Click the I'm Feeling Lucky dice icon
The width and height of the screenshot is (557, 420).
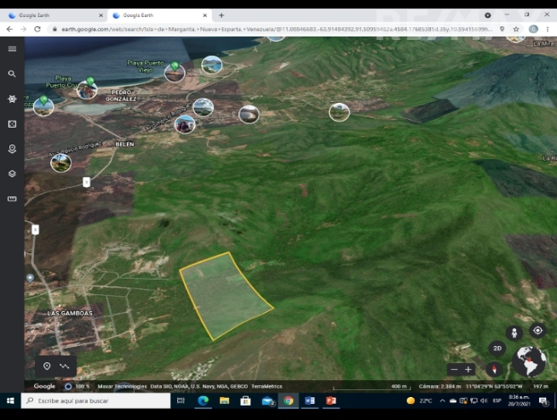(12, 124)
